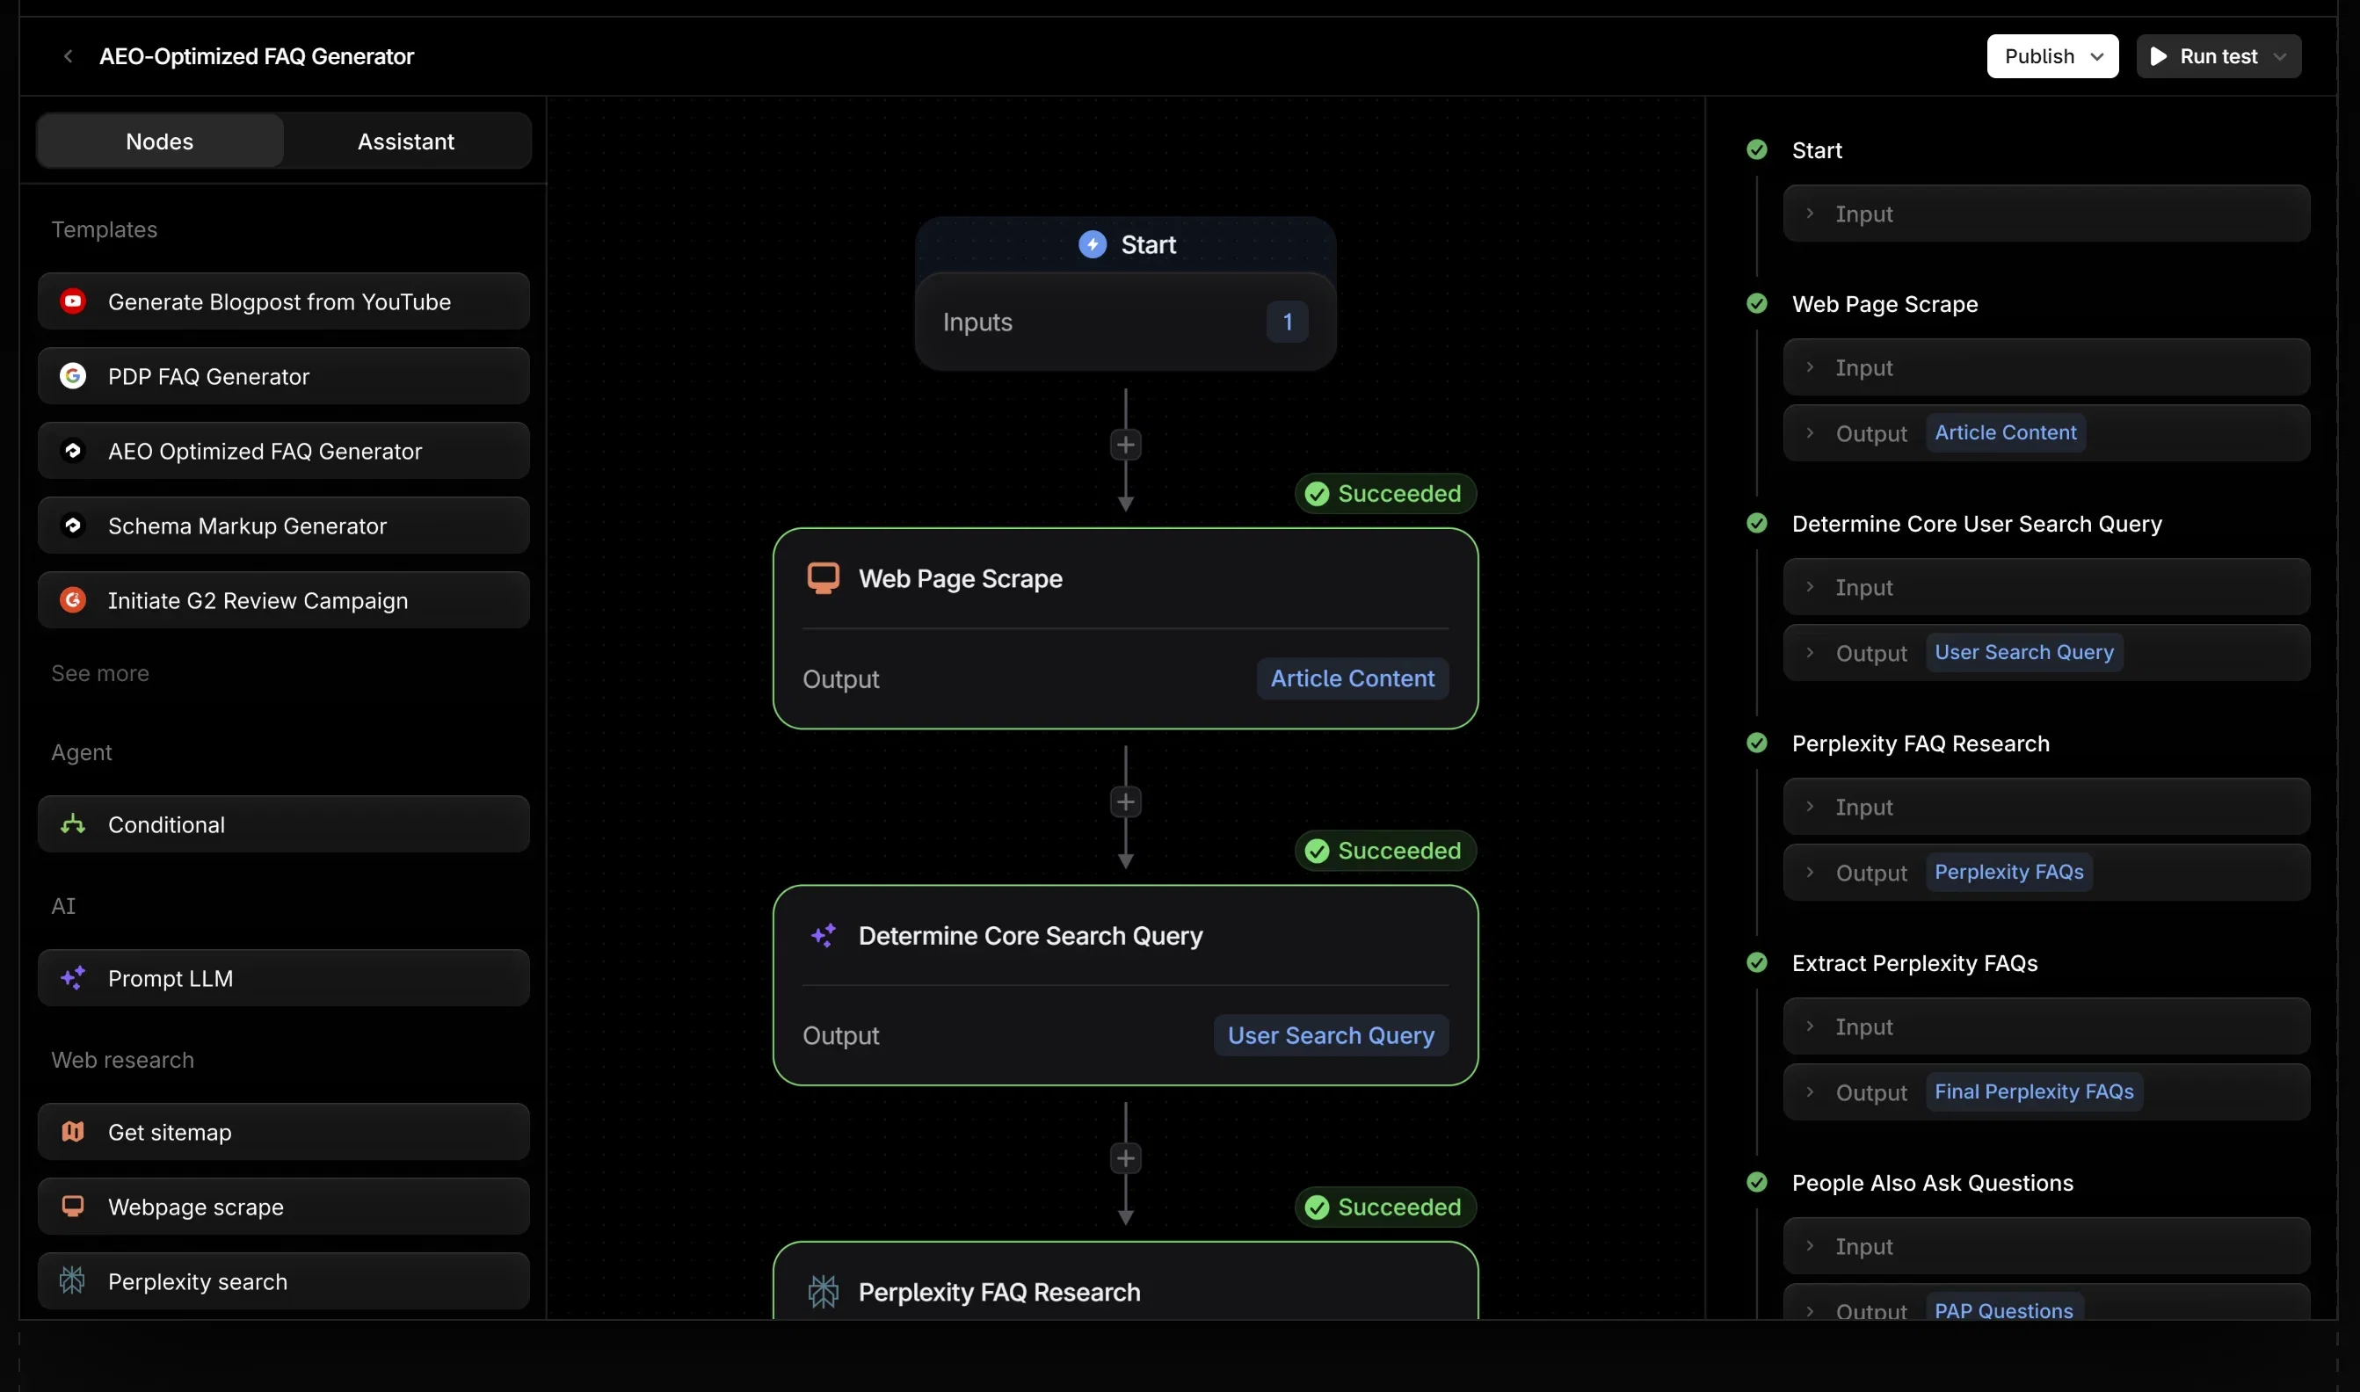Add a node below Determine Core Search Query
The height and width of the screenshot is (1392, 2360).
[x=1126, y=1158]
